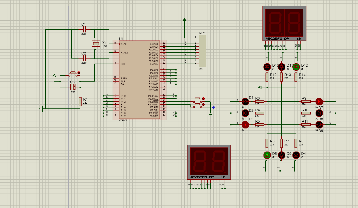Select the power terminal left of C3
The width and height of the screenshot is (358, 208).
[x=54, y=75]
